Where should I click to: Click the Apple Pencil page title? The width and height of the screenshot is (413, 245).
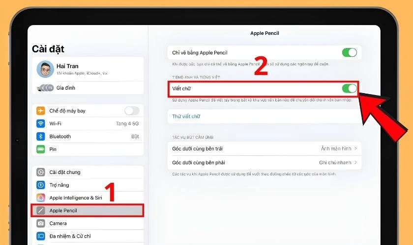(265, 33)
